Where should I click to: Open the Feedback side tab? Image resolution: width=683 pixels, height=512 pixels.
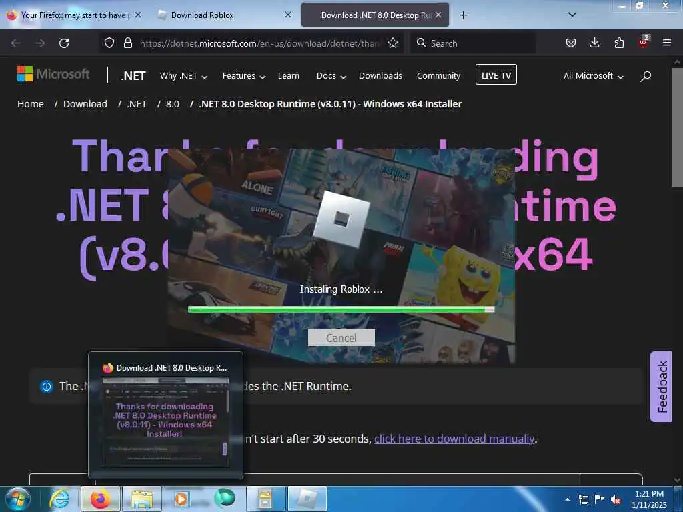tap(661, 387)
